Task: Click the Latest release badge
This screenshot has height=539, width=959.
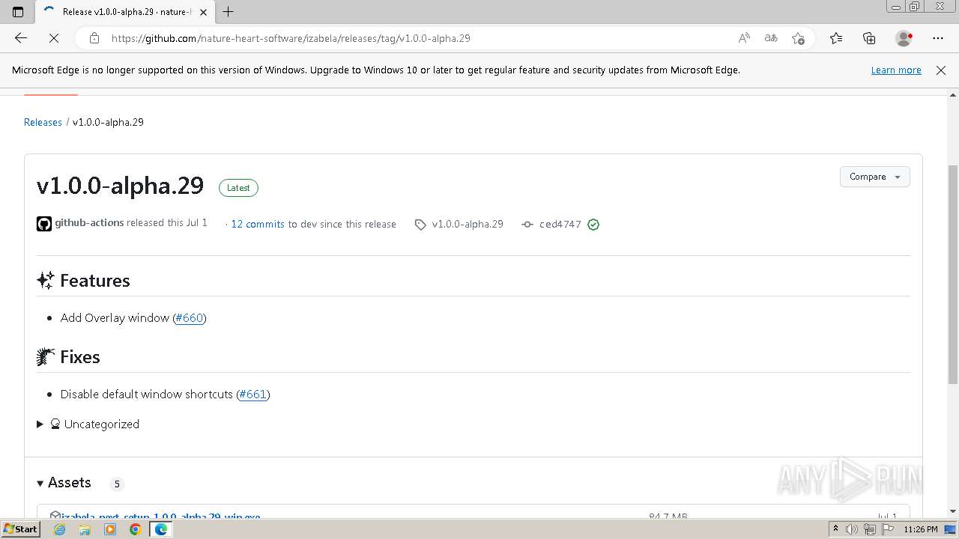Action: click(238, 188)
